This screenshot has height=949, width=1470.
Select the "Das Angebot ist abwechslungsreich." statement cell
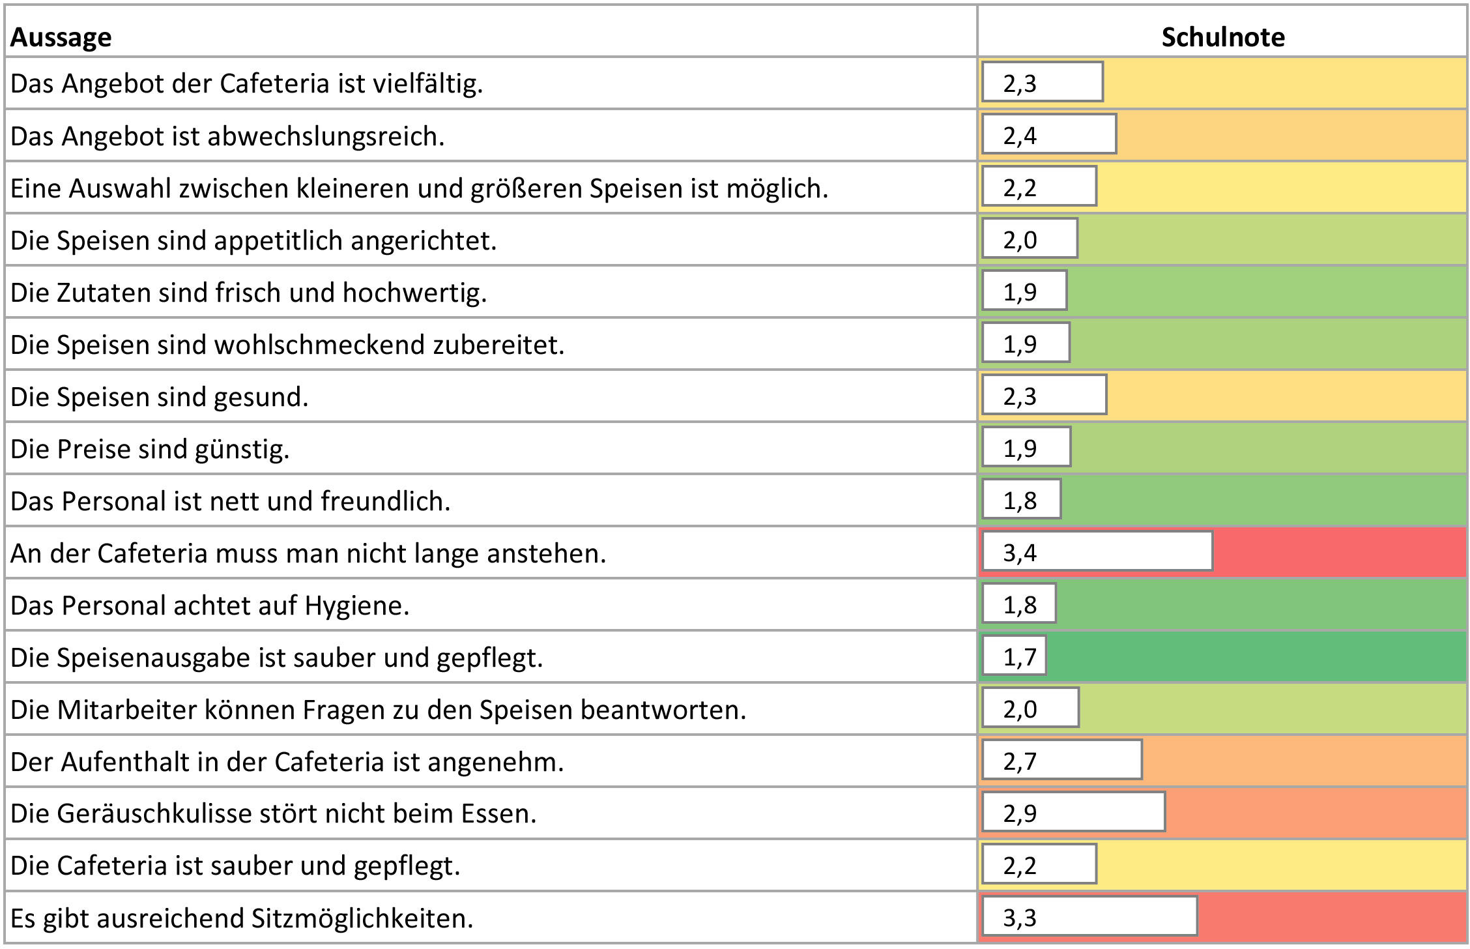pos(227,136)
